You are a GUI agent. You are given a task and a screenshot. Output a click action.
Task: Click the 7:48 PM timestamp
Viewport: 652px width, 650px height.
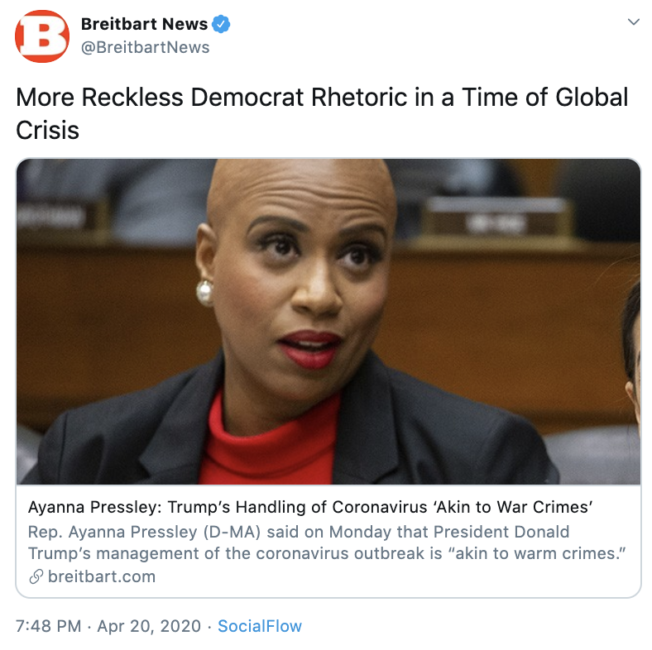pyautogui.click(x=48, y=626)
